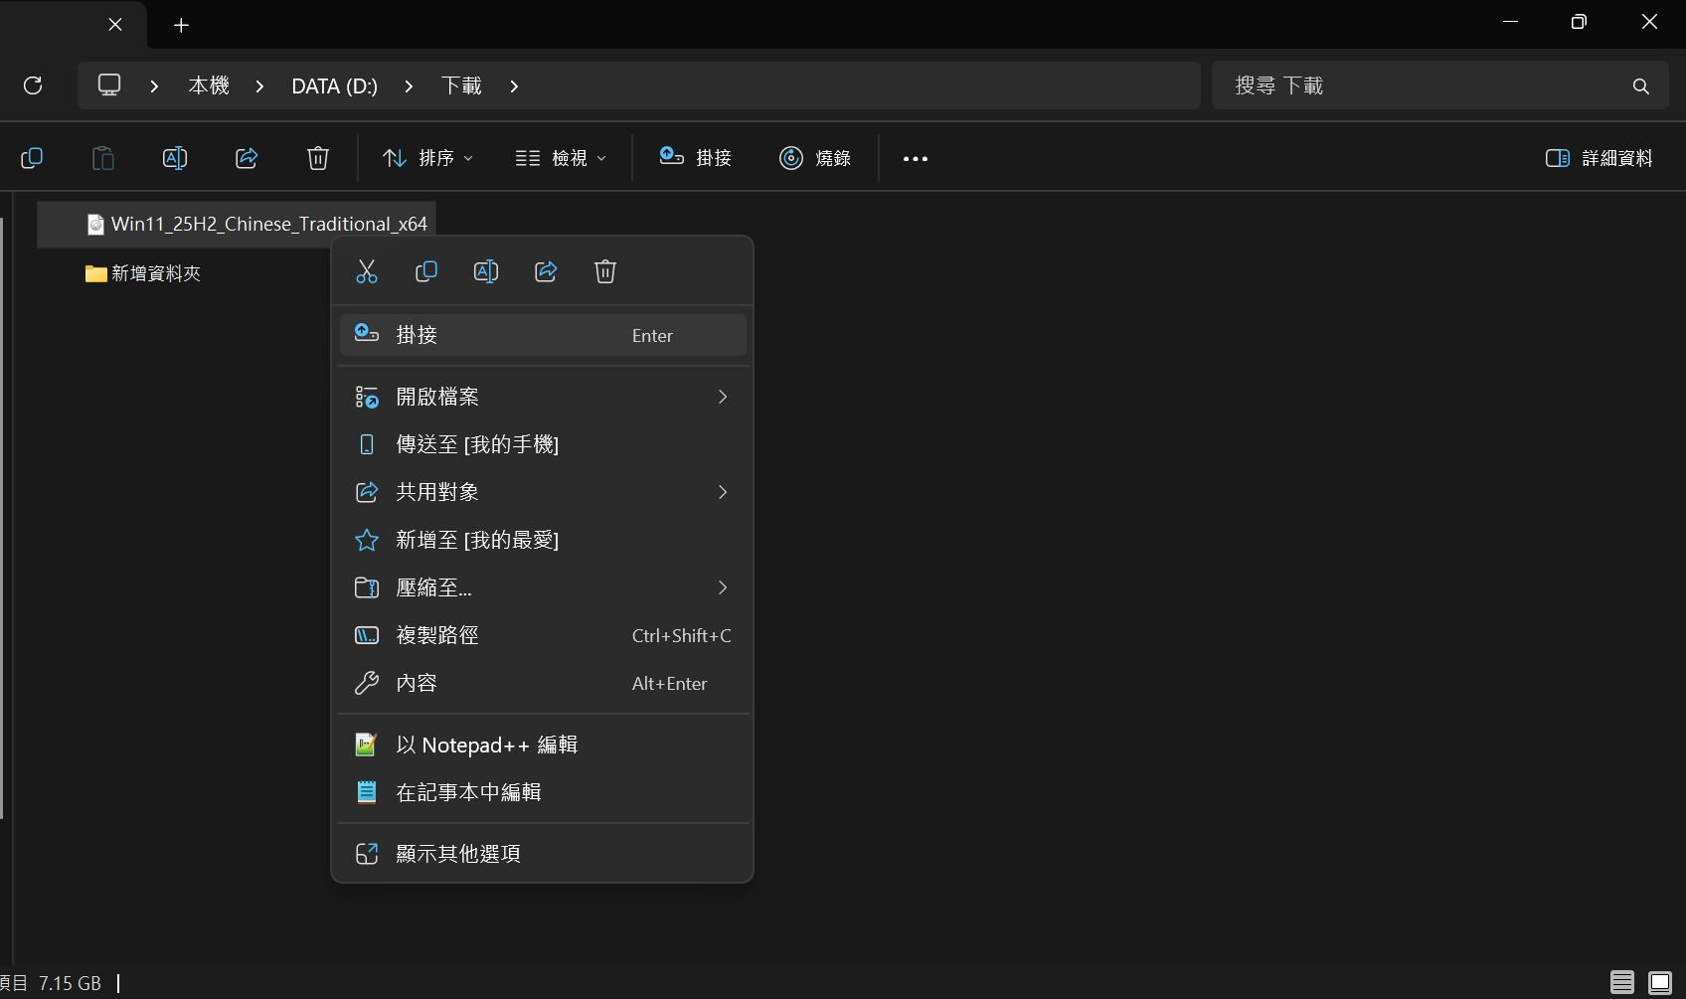Open the 排序 sort dropdown
The width and height of the screenshot is (1686, 999).
428,158
